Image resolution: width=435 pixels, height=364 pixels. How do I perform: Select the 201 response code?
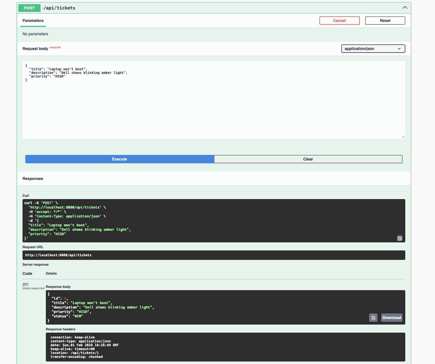pos(25,284)
